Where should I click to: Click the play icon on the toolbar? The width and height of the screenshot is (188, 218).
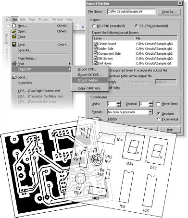(77, 27)
